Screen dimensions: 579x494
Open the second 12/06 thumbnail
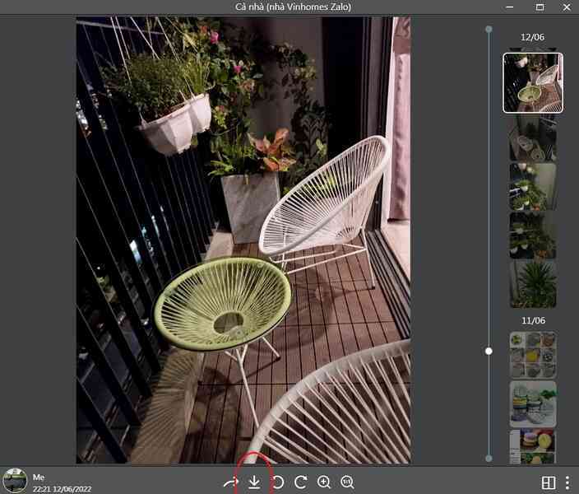tap(533, 138)
